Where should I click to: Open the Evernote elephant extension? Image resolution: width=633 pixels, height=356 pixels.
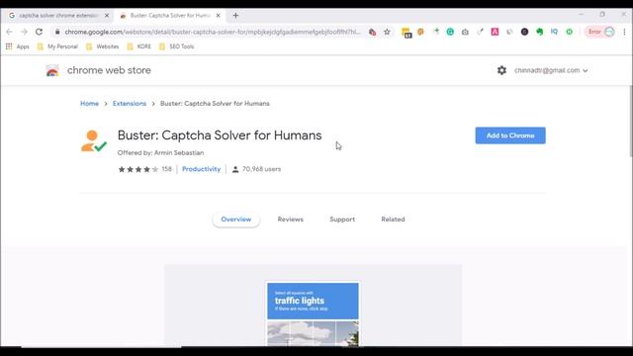(539, 32)
